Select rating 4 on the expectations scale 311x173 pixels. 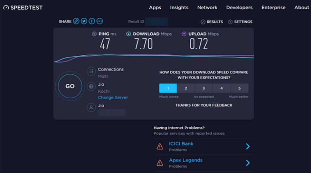(x=222, y=88)
